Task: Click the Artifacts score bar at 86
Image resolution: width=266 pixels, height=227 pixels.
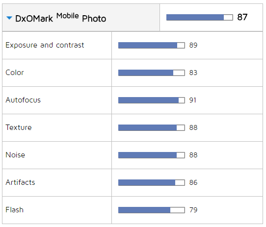Action: [152, 182]
